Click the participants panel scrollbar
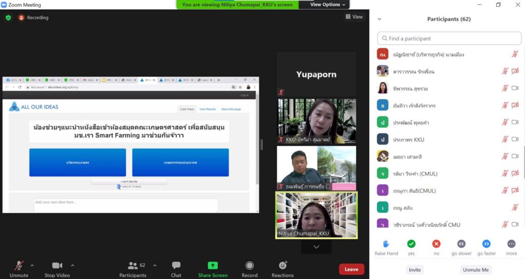 pos(522,102)
